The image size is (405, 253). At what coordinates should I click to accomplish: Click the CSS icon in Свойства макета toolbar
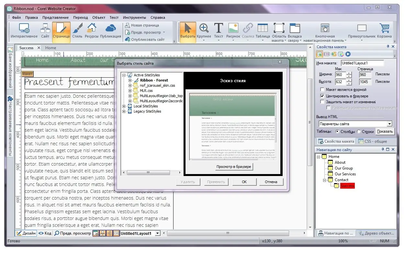(x=327, y=54)
